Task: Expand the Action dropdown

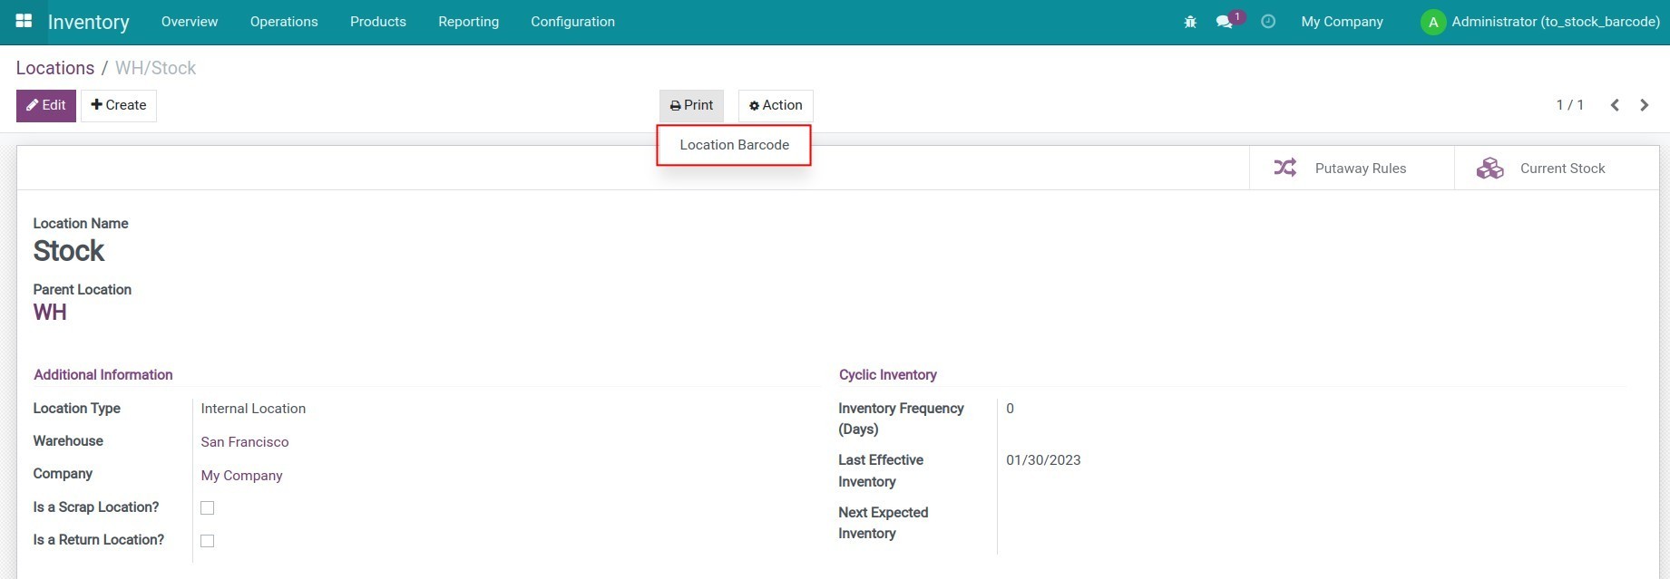Action: (776, 105)
